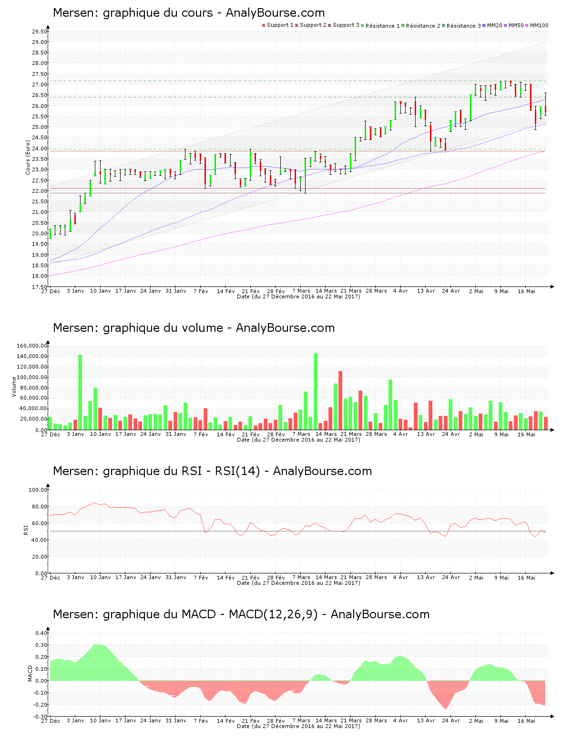This screenshot has width=572, height=740.
Task: Click '28 Fév' on the MACD chart axis
Action: [x=276, y=720]
